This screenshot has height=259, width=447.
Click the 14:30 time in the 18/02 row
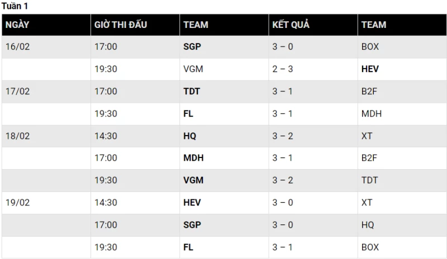(106, 136)
